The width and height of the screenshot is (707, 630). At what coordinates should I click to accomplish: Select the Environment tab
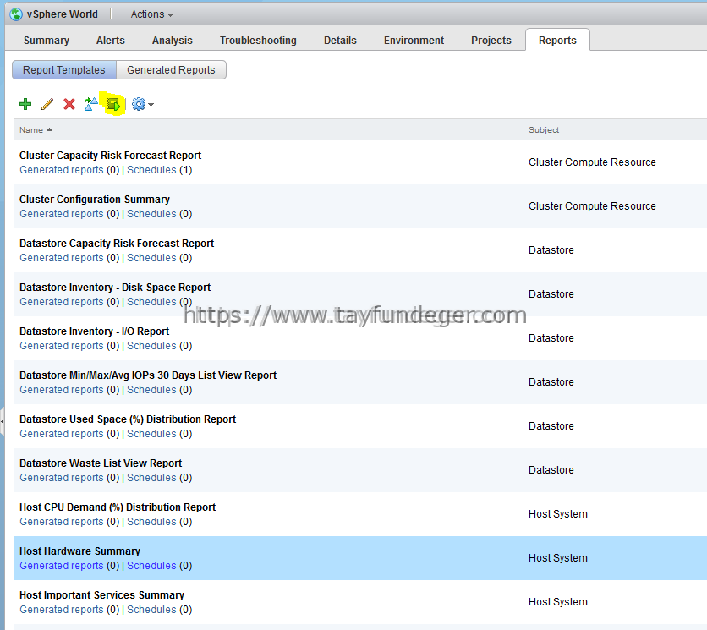(x=414, y=40)
